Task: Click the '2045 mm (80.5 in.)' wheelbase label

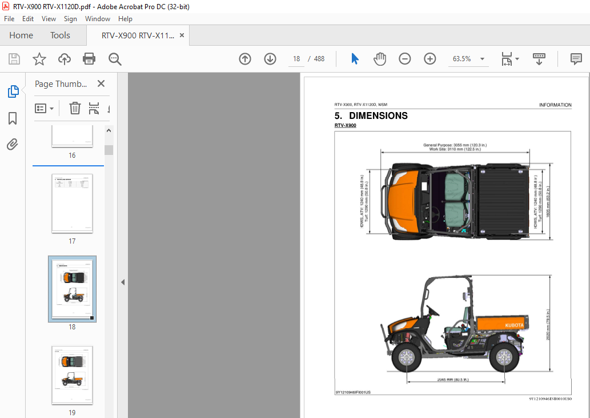Action: pos(453,380)
